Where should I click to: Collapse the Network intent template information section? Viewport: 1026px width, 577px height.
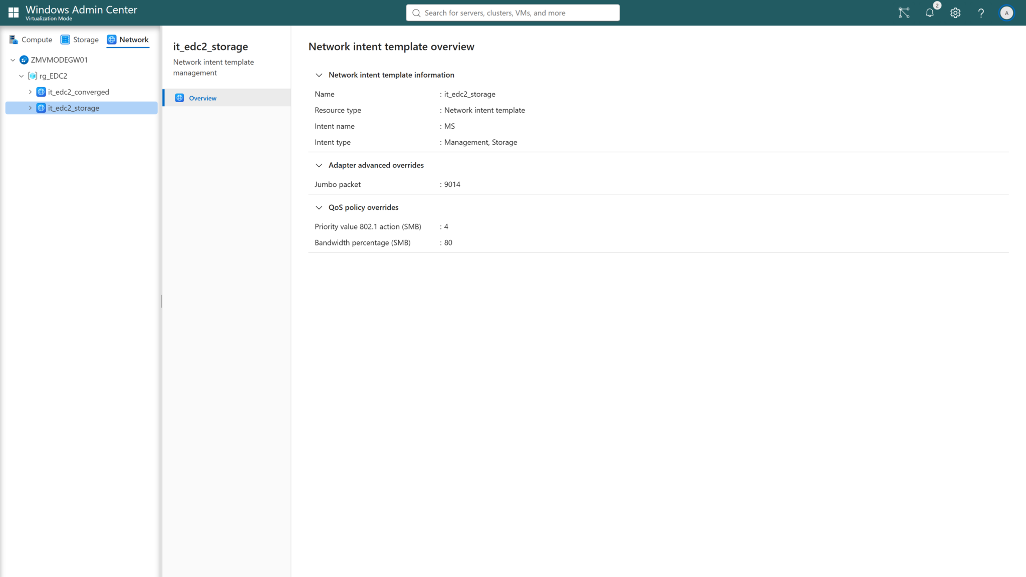coord(319,75)
